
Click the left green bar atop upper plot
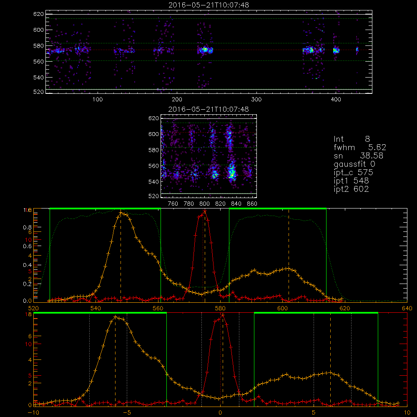[106, 208]
